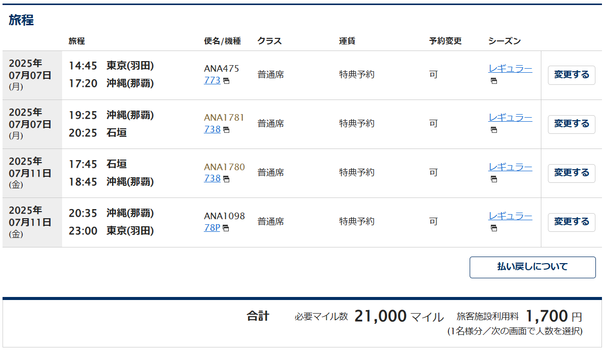Screen dimensions: 605x350
Task: Click new-window icon under レギュラー in ANA1781 row
Action: tap(494, 130)
